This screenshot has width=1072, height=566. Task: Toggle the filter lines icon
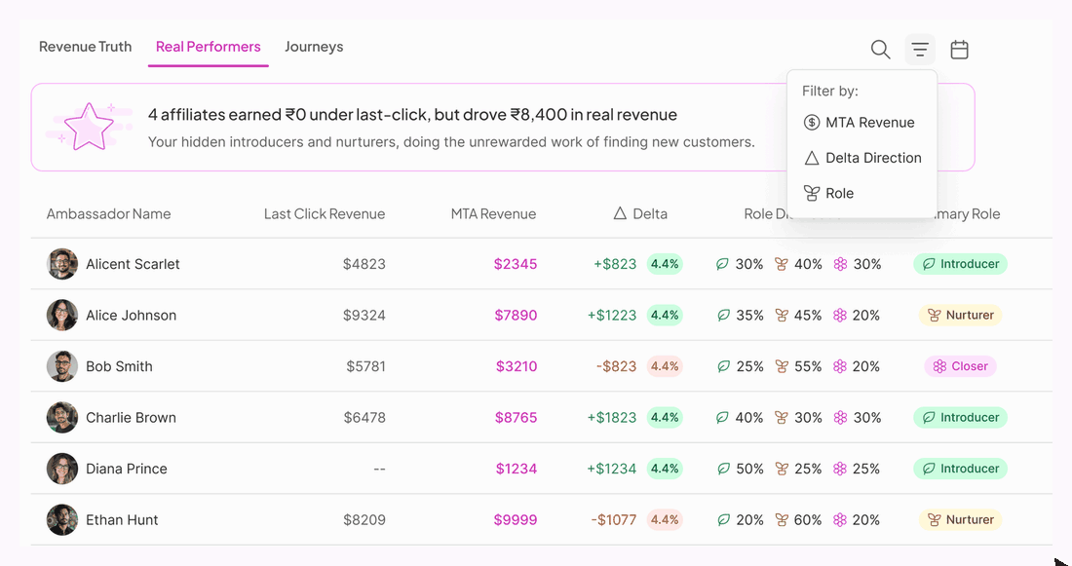tap(920, 50)
